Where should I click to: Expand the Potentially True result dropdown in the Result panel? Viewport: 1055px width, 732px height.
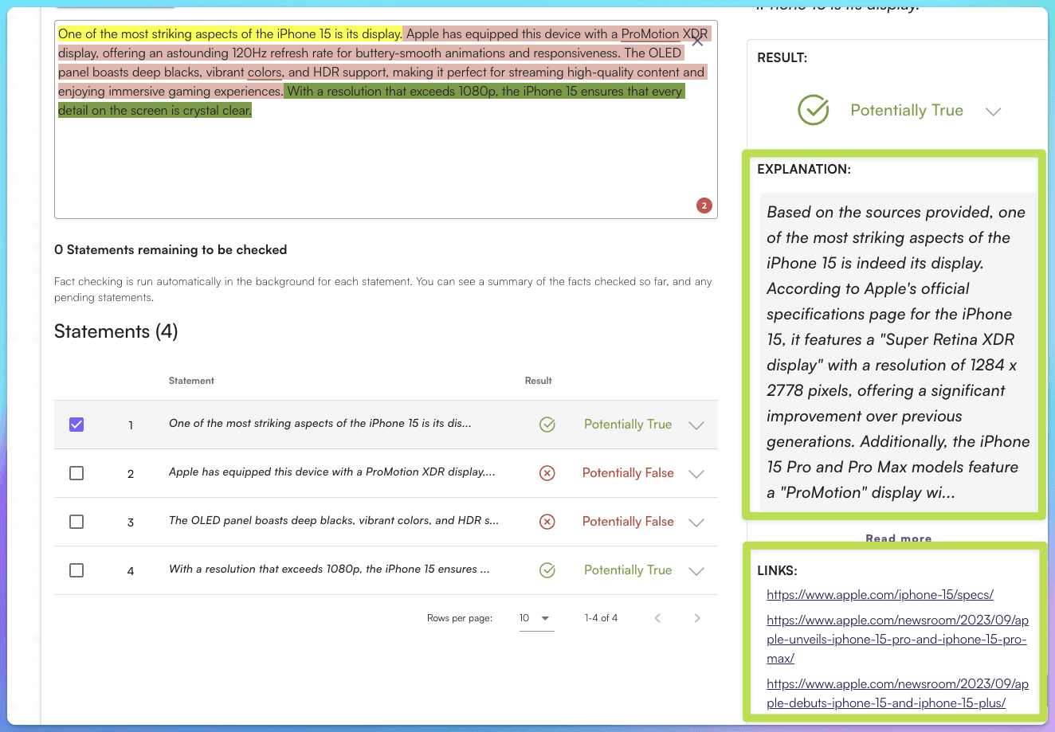(x=993, y=112)
